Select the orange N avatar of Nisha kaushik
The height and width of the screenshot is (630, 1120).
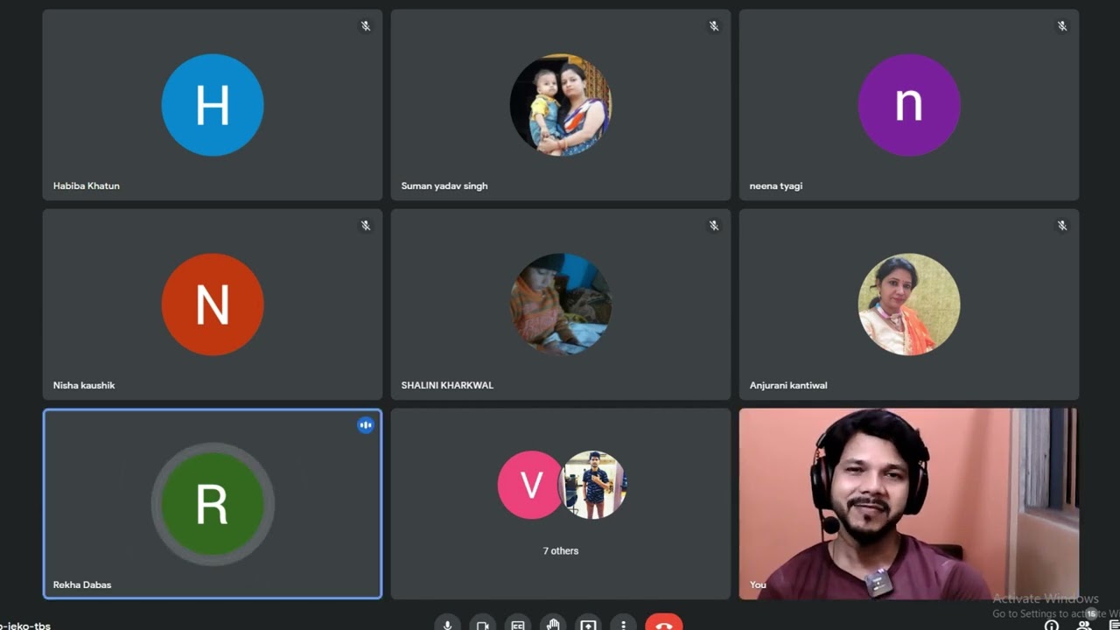click(213, 304)
